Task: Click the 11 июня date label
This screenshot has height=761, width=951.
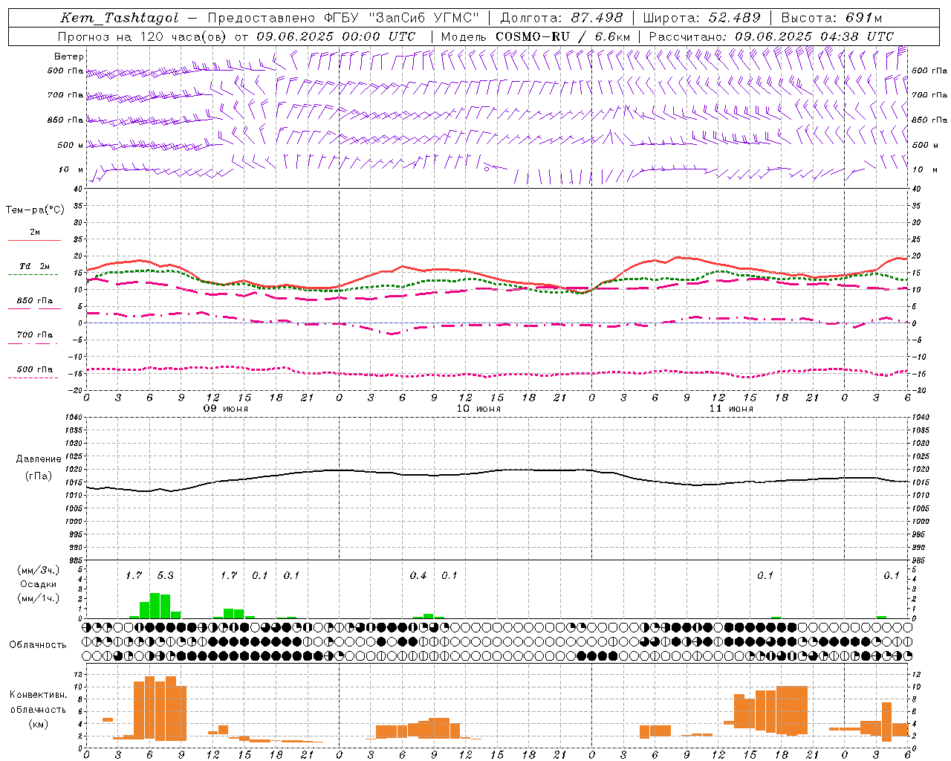Action: tap(731, 409)
